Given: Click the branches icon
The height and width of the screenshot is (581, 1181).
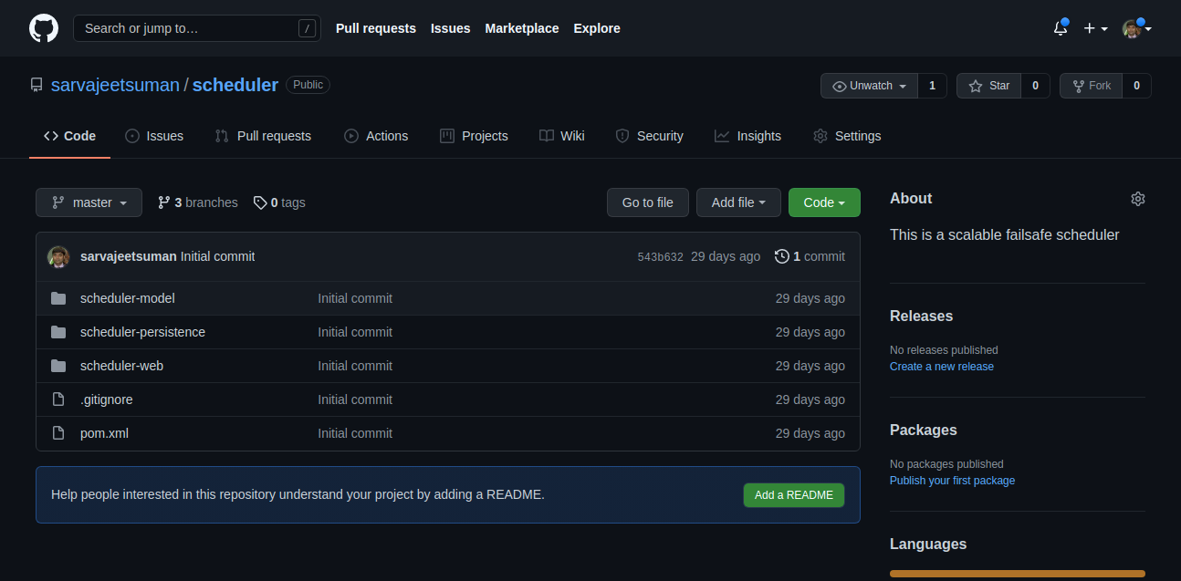Looking at the screenshot, I should [x=164, y=202].
